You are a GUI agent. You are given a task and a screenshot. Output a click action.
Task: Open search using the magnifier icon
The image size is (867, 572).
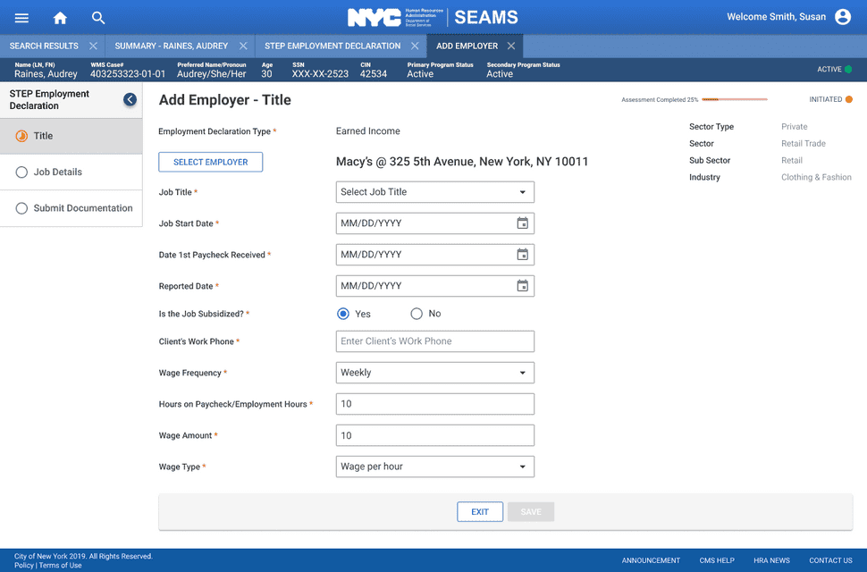point(98,17)
